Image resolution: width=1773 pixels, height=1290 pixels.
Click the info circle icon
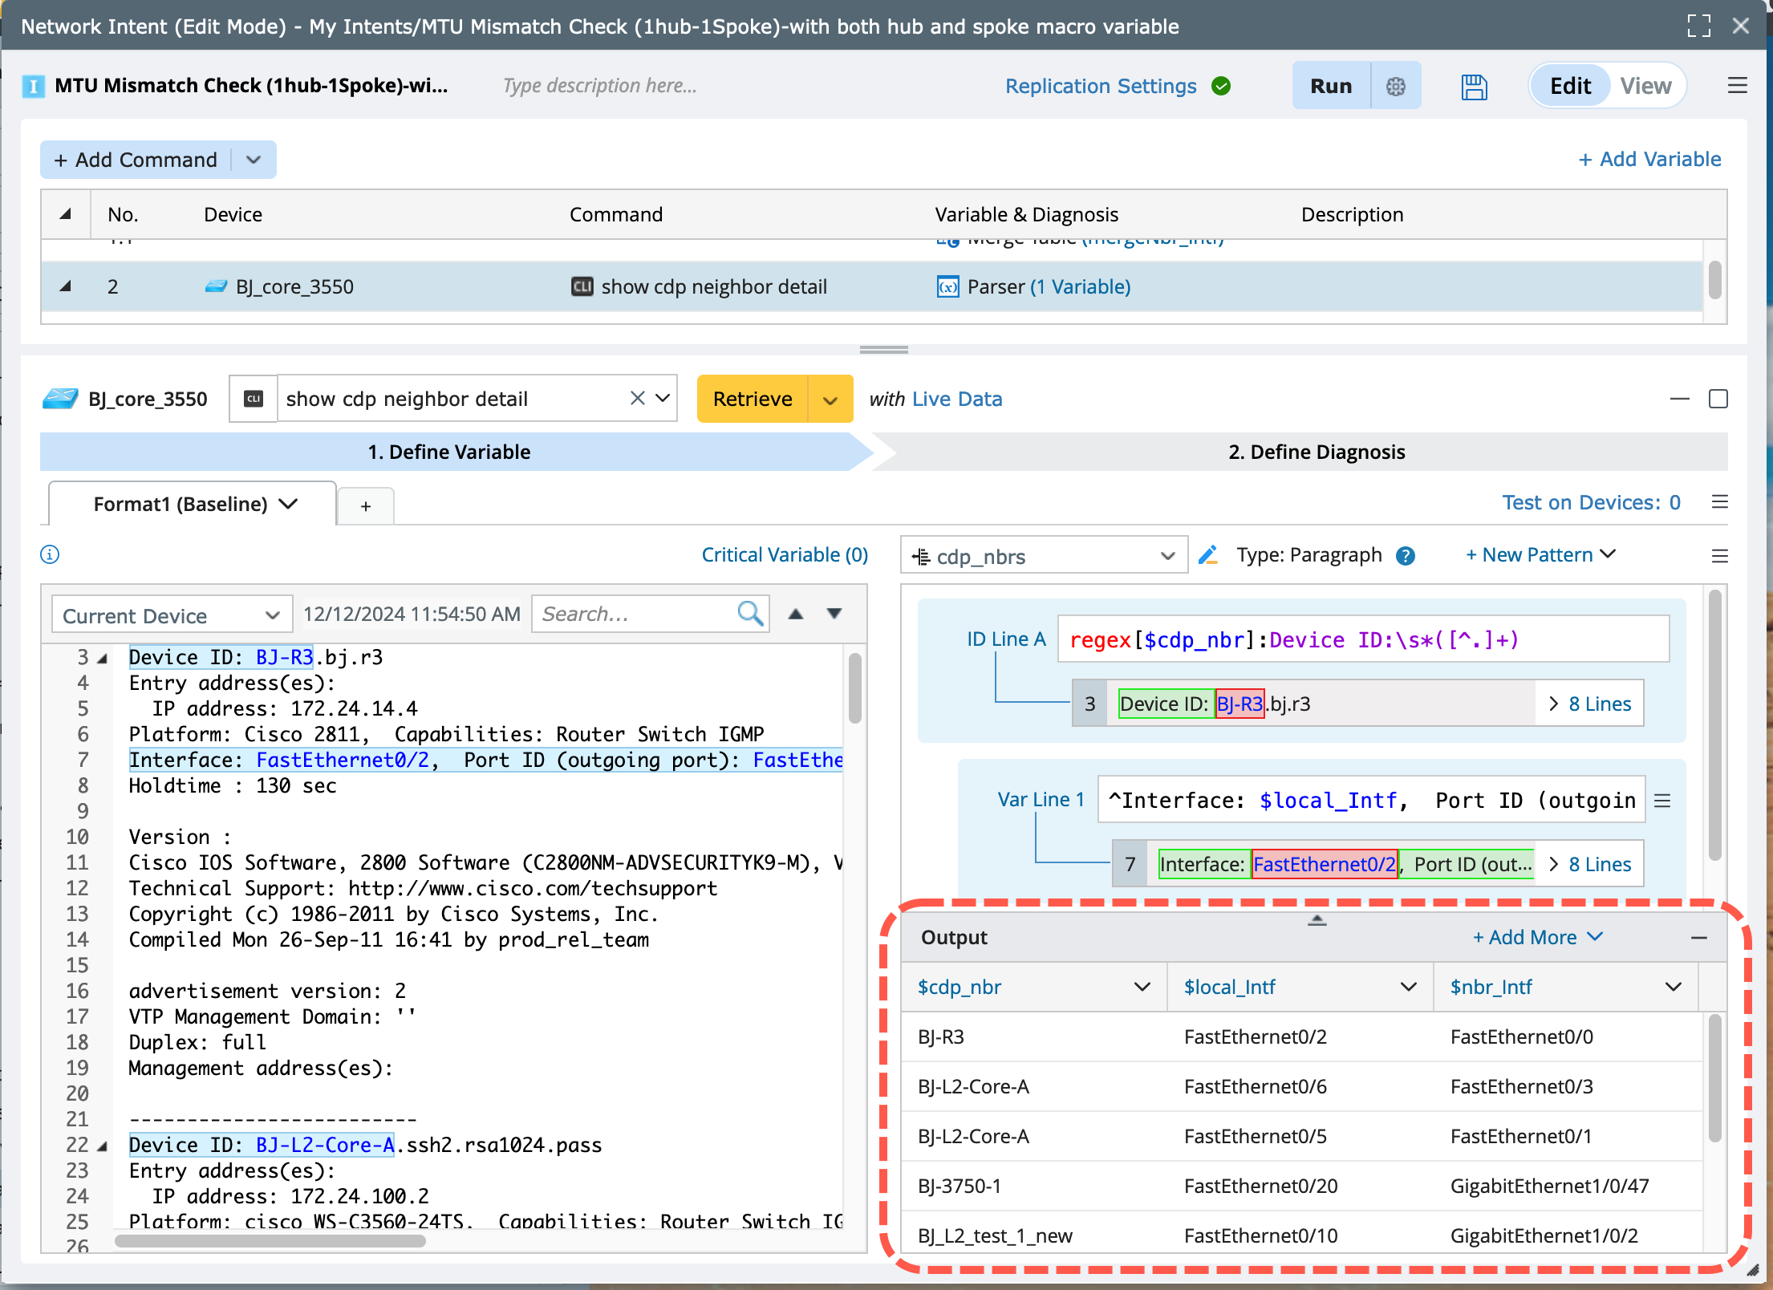click(50, 554)
